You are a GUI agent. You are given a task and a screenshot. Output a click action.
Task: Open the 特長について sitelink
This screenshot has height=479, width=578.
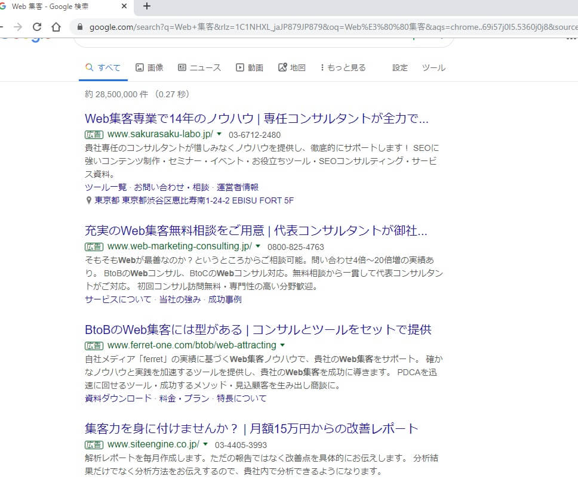click(241, 398)
